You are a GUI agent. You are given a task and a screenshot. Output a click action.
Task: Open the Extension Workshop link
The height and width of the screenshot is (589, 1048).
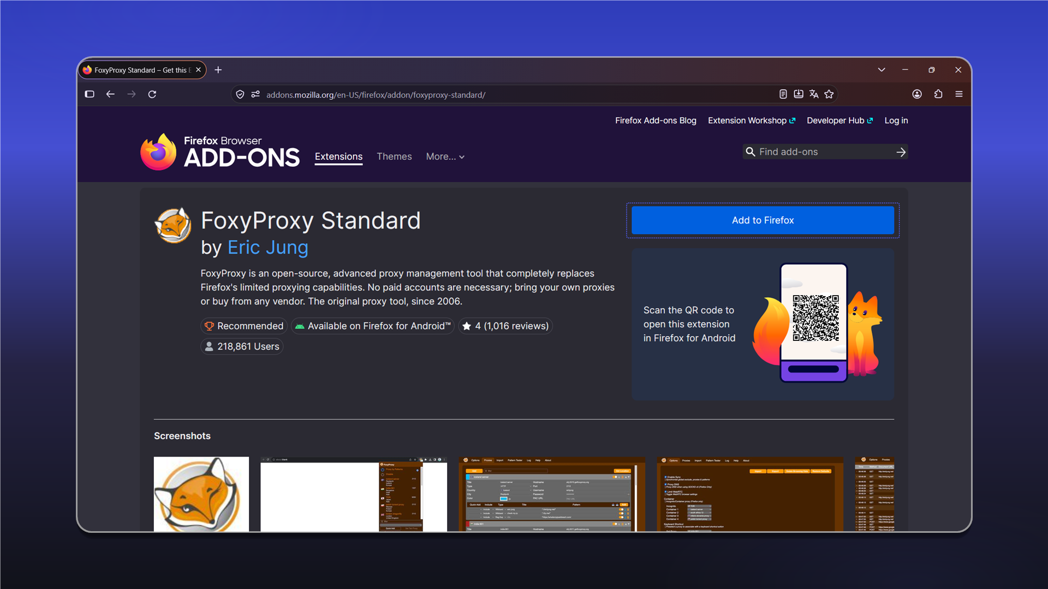(752, 121)
